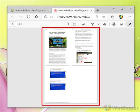Screen dimensions: 140x112
Task: Close the PDF tab
Action: [92, 11]
